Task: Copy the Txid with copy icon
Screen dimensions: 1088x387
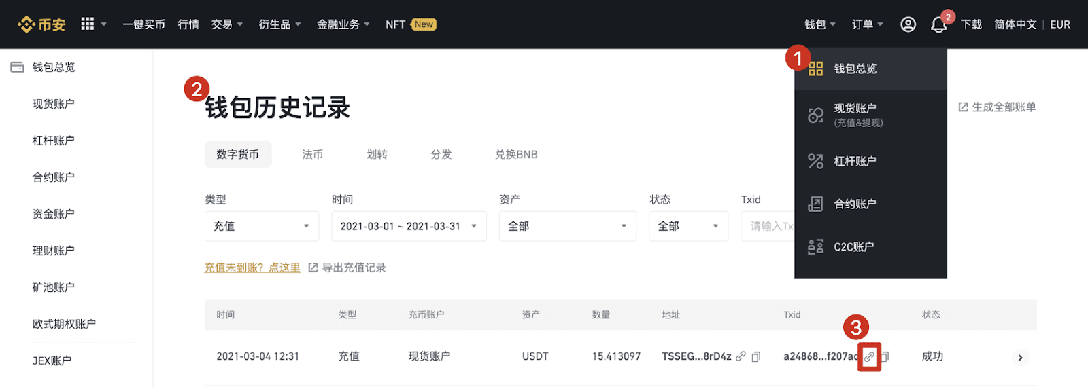Action: pos(885,356)
